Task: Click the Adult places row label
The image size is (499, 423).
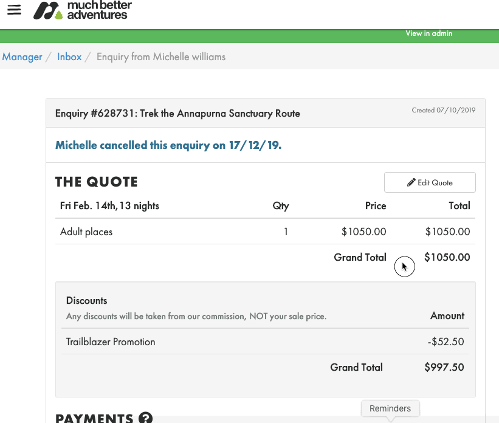Action: [86, 232]
